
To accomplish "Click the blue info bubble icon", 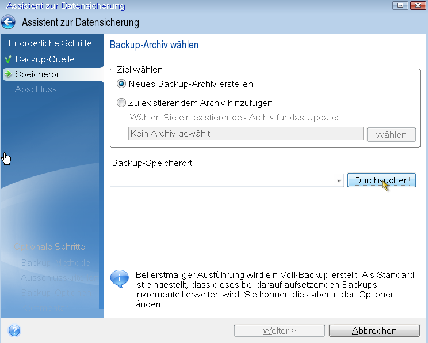I will pyautogui.click(x=119, y=279).
